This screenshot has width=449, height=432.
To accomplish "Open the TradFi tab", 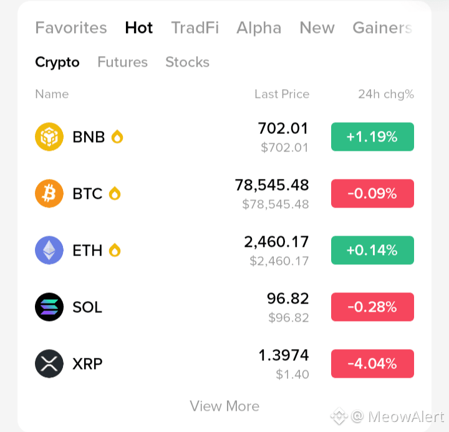I will [x=195, y=28].
